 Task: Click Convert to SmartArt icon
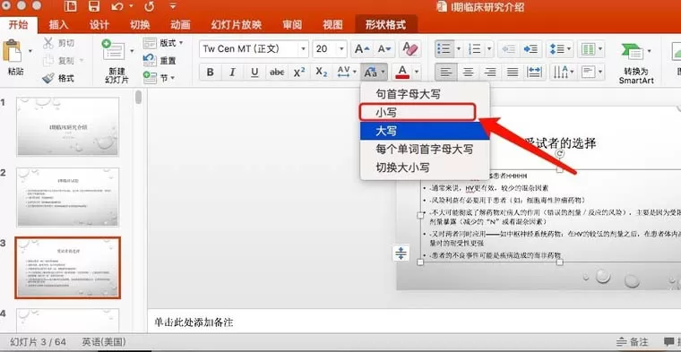tap(633, 52)
